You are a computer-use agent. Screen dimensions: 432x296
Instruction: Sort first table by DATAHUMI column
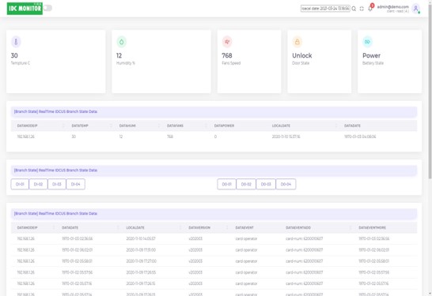pyautogui.click(x=127, y=126)
